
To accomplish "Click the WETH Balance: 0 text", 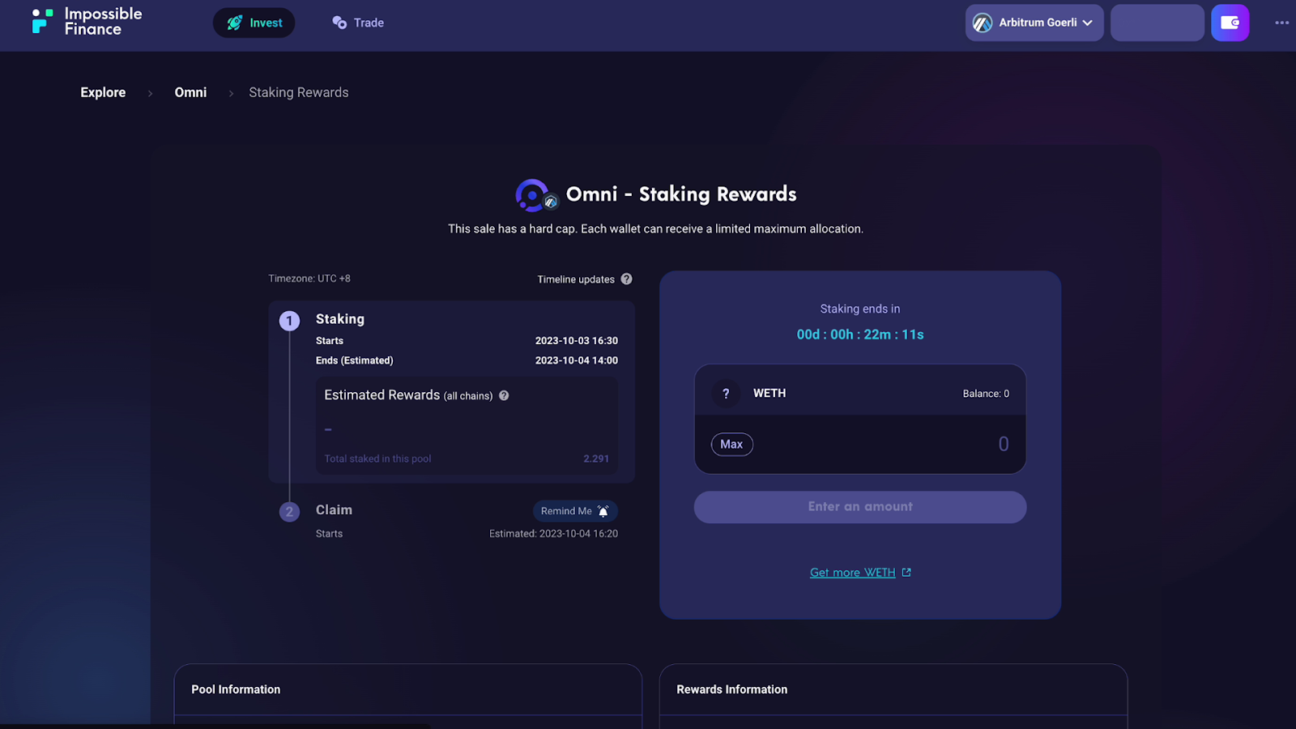I will [x=986, y=394].
